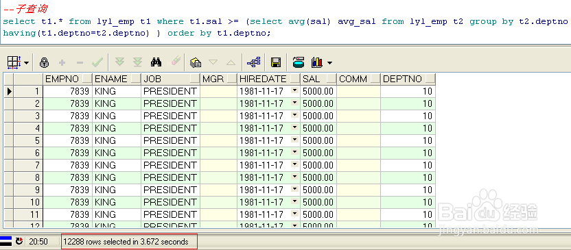Open the grid selection mode tool
571x250 pixels.
(x=14, y=63)
